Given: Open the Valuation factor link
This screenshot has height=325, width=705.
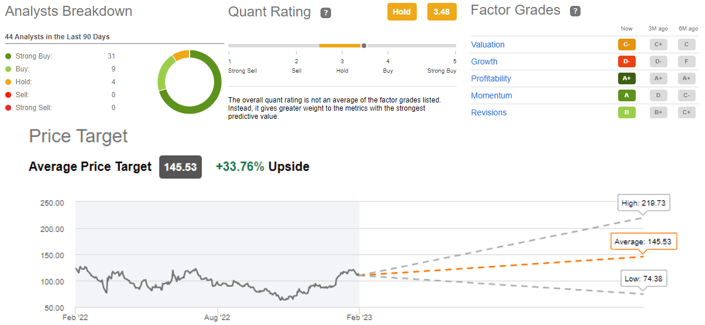Looking at the screenshot, I should tap(487, 45).
